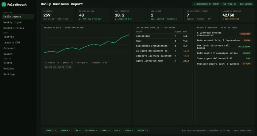Image resolution: width=257 pixels, height=136 pixels.
Task: Click '6 LinkedIn senders disconnected' item
Action: coord(209,34)
